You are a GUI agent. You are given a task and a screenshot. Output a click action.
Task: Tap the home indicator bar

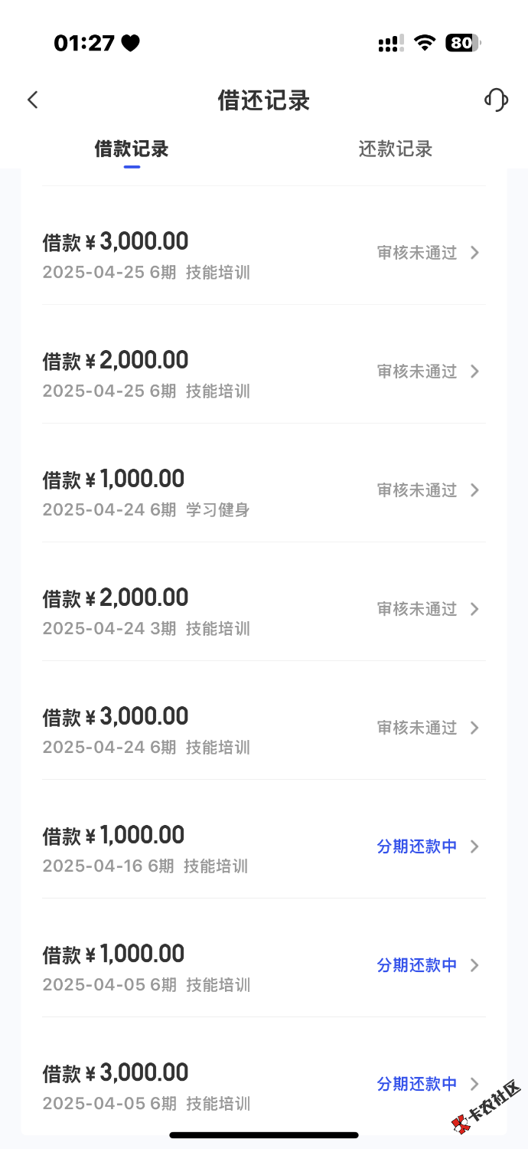point(264,1134)
